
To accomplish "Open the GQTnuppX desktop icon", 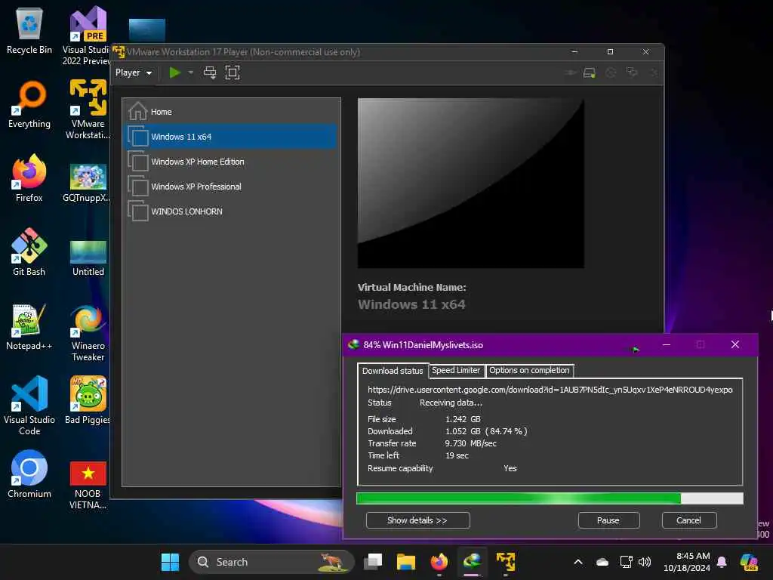I will click(x=88, y=183).
